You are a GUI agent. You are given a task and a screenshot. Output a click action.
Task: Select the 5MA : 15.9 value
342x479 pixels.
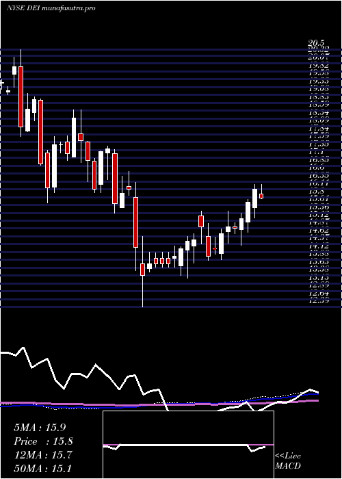(x=40, y=428)
